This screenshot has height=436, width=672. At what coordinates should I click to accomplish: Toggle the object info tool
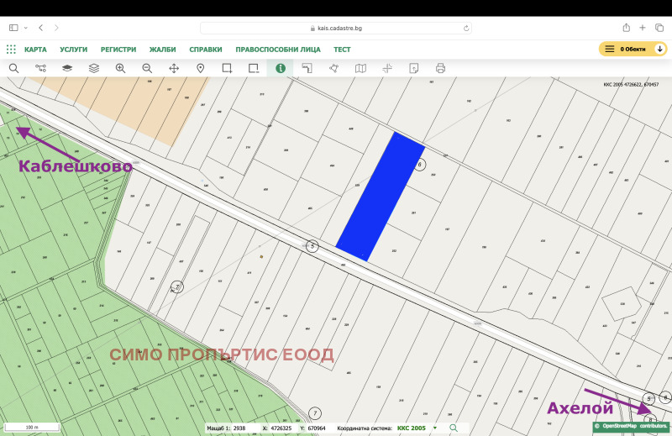tap(280, 68)
